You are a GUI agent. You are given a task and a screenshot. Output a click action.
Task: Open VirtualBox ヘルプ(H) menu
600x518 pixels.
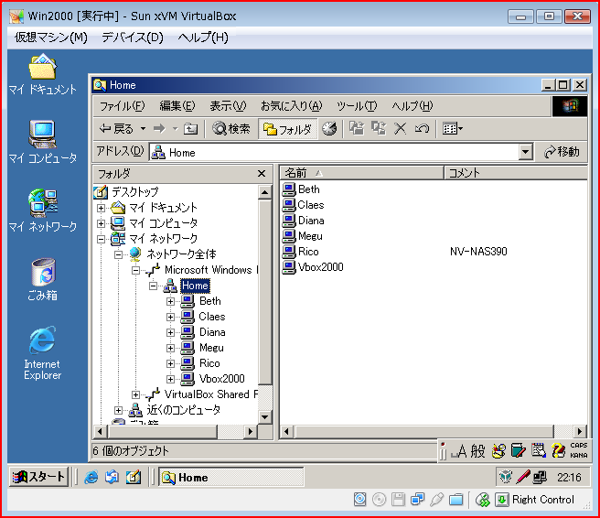click(203, 38)
